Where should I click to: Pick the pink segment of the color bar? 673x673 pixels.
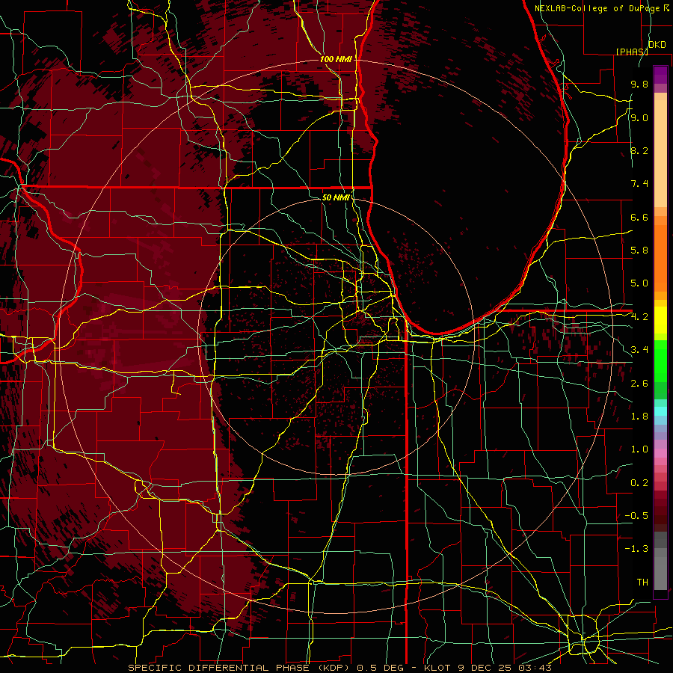(660, 453)
